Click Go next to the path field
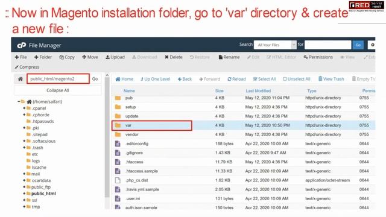 pyautogui.click(x=95, y=79)
